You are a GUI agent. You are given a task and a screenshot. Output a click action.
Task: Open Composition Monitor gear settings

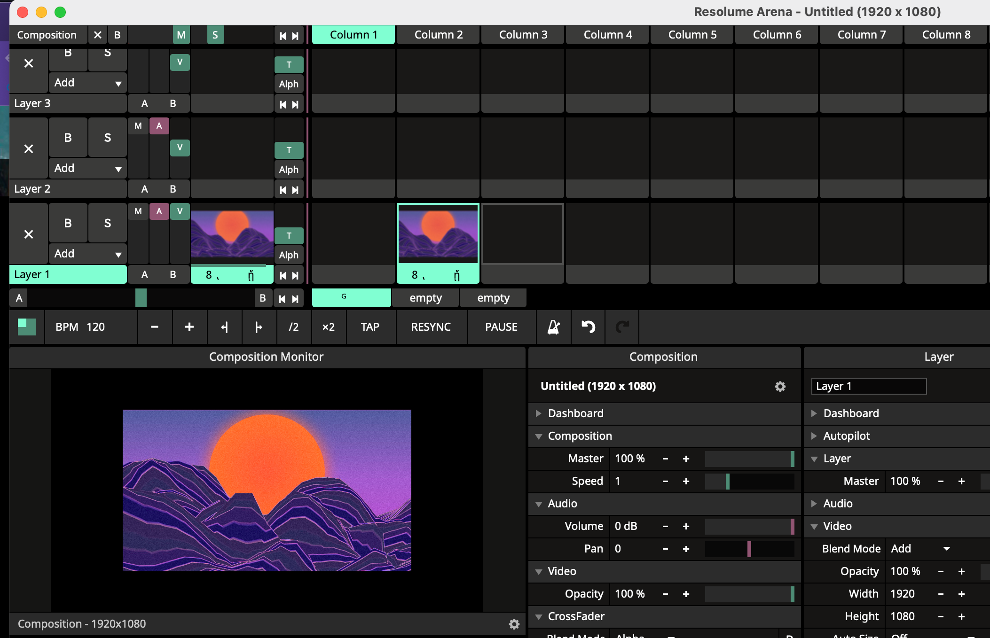point(514,624)
